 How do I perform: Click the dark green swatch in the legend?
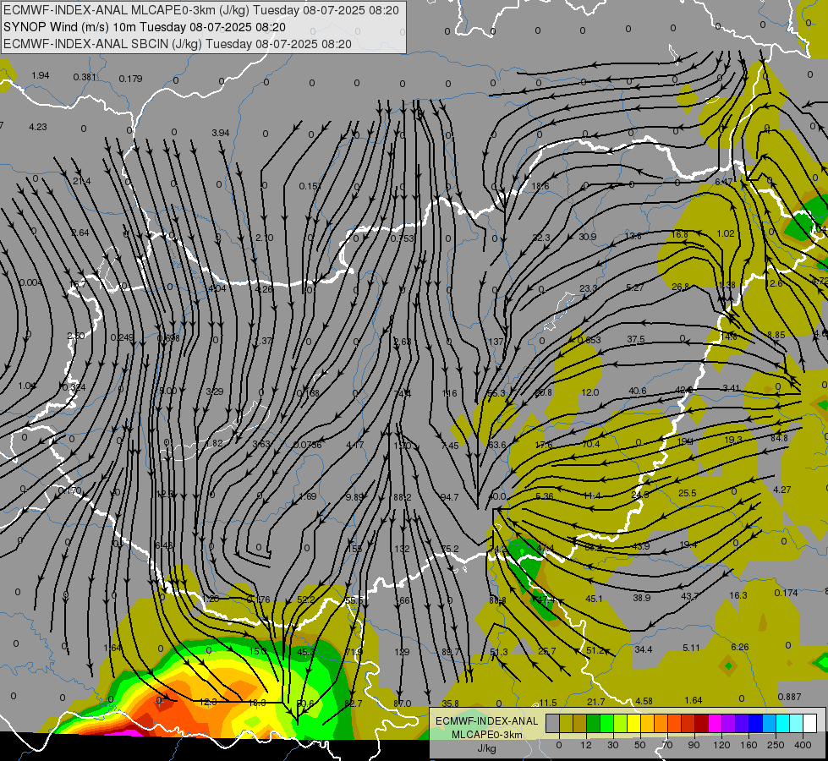pos(594,724)
